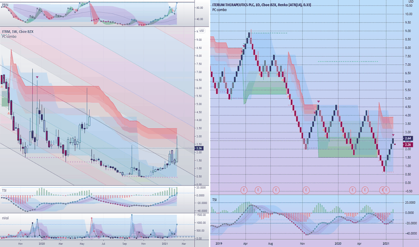Select the TSI label in the weekly chart pane
This screenshot has width=419, height=247.
(4, 190)
